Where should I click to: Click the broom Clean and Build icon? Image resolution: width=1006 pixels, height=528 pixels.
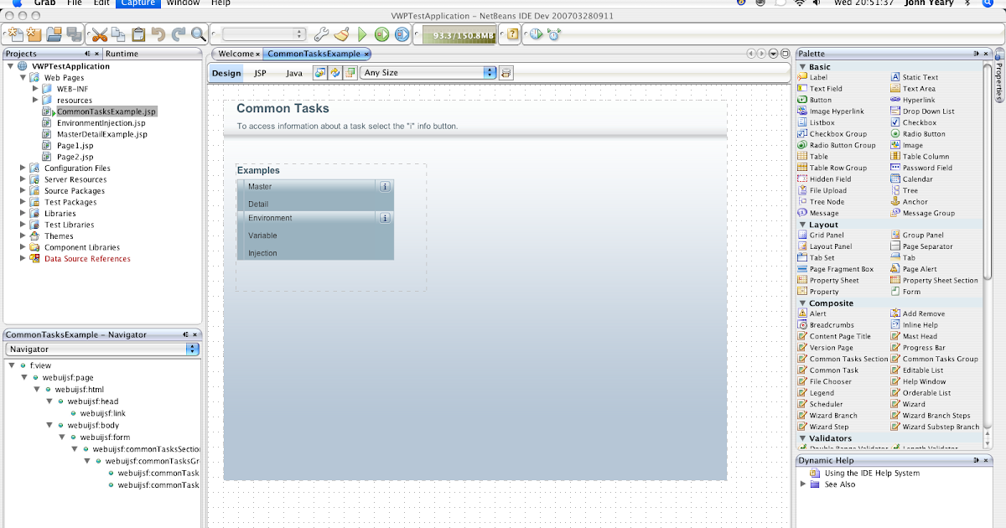click(341, 34)
